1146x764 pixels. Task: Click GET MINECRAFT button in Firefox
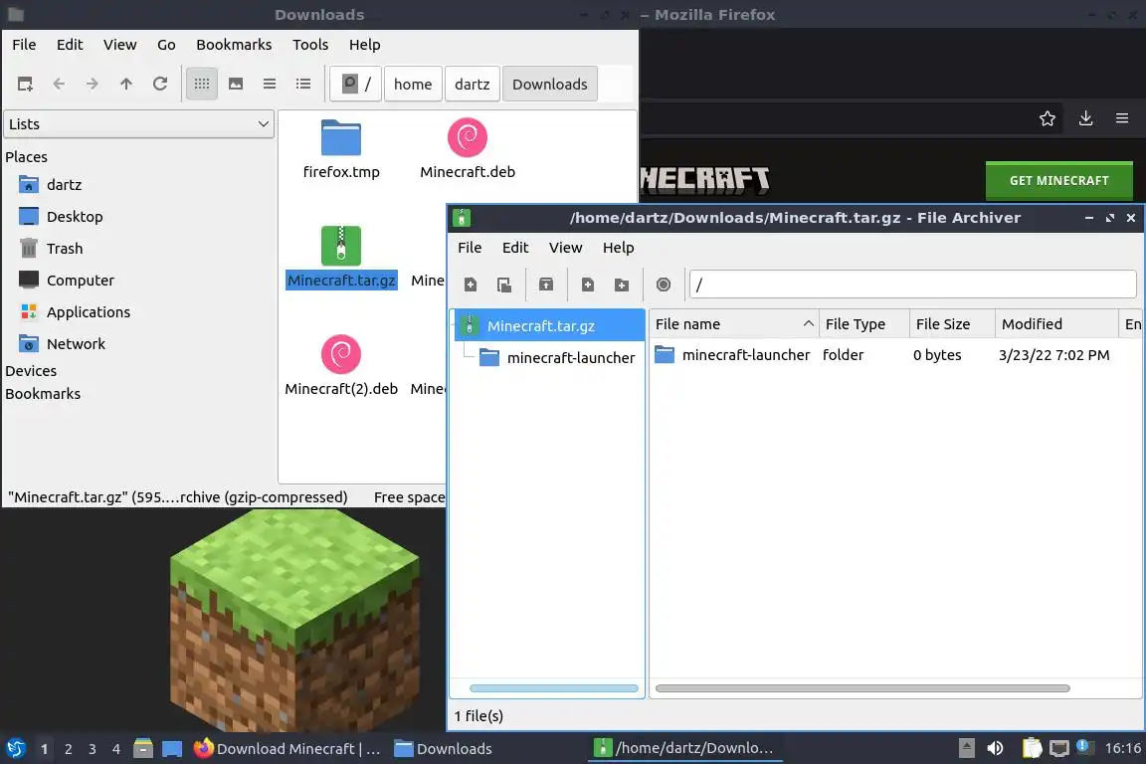1059,180
